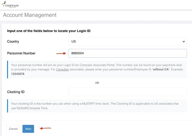Click the Account Management heading

[30, 15]
